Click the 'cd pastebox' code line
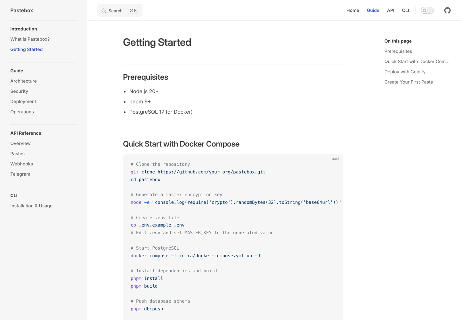 [x=145, y=180]
